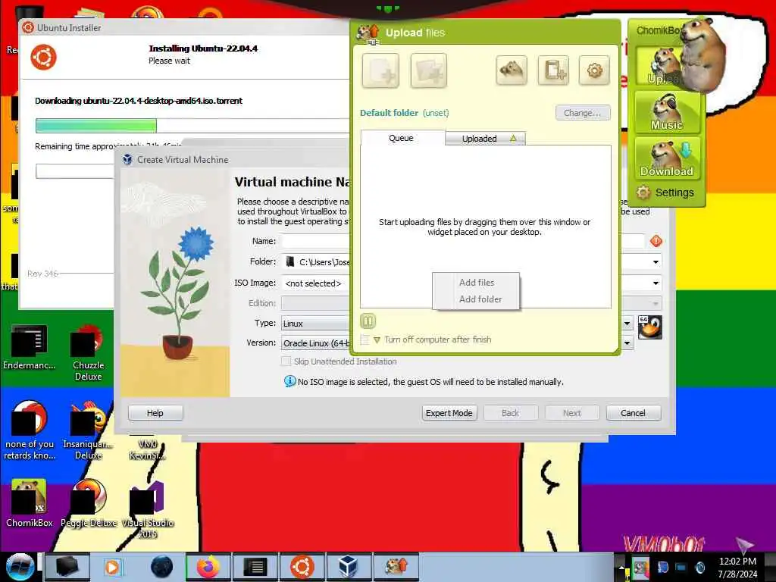Click the Ubuntu logo in Ubuntu Installer
The height and width of the screenshot is (582, 776).
click(x=43, y=57)
